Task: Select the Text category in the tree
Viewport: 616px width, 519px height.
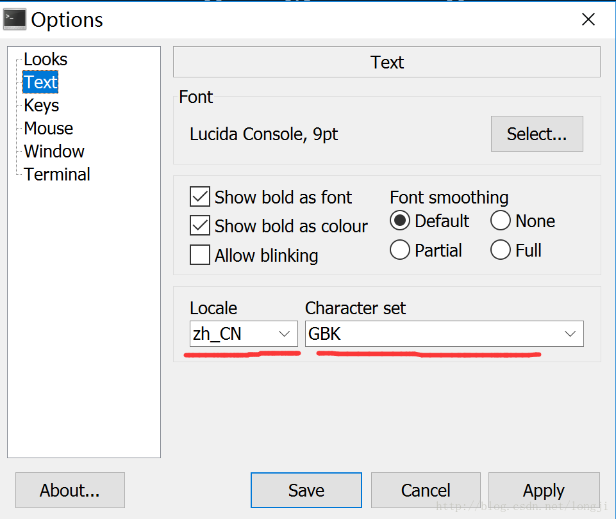Action: [40, 83]
